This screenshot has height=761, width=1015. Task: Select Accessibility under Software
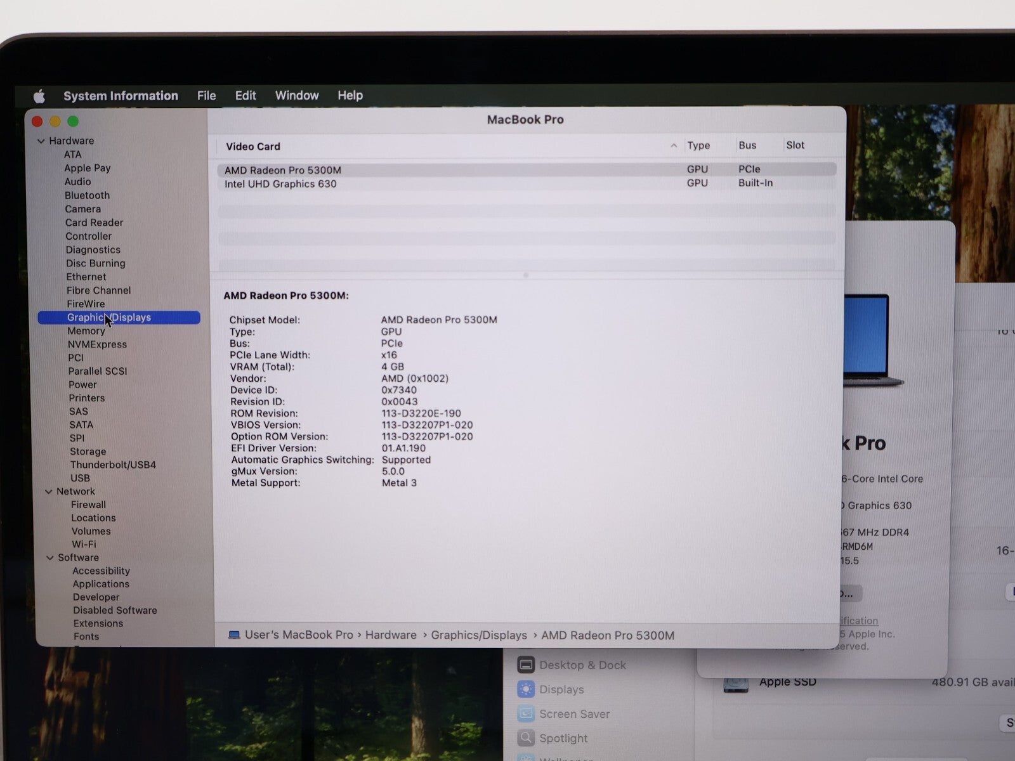tap(101, 571)
